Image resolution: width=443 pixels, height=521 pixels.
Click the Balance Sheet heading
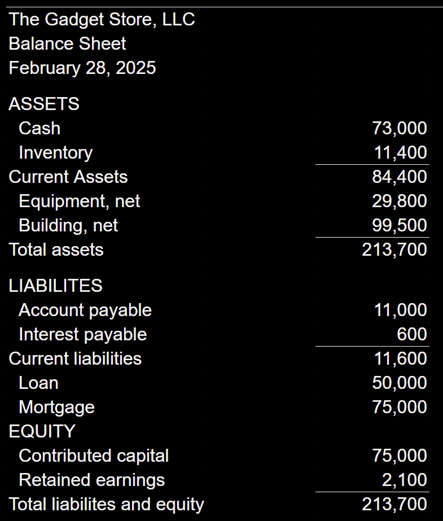67,43
